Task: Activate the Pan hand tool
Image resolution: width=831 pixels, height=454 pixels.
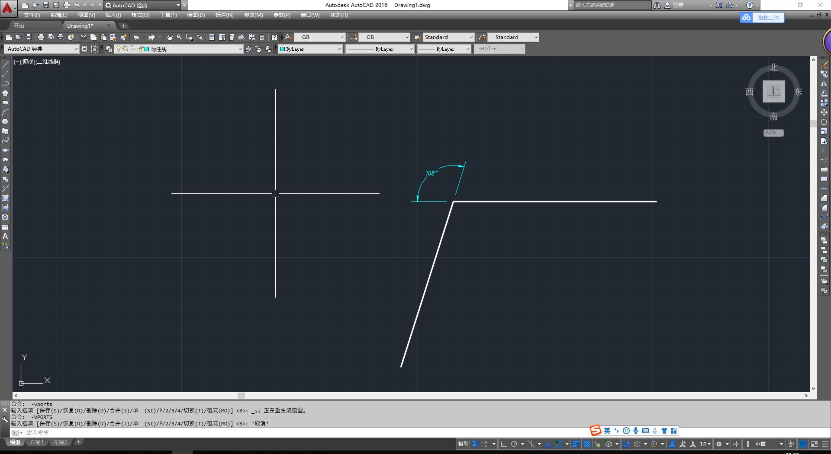Action: [170, 37]
